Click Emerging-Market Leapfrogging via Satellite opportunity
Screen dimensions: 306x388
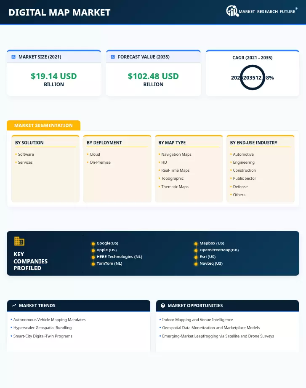218,336
